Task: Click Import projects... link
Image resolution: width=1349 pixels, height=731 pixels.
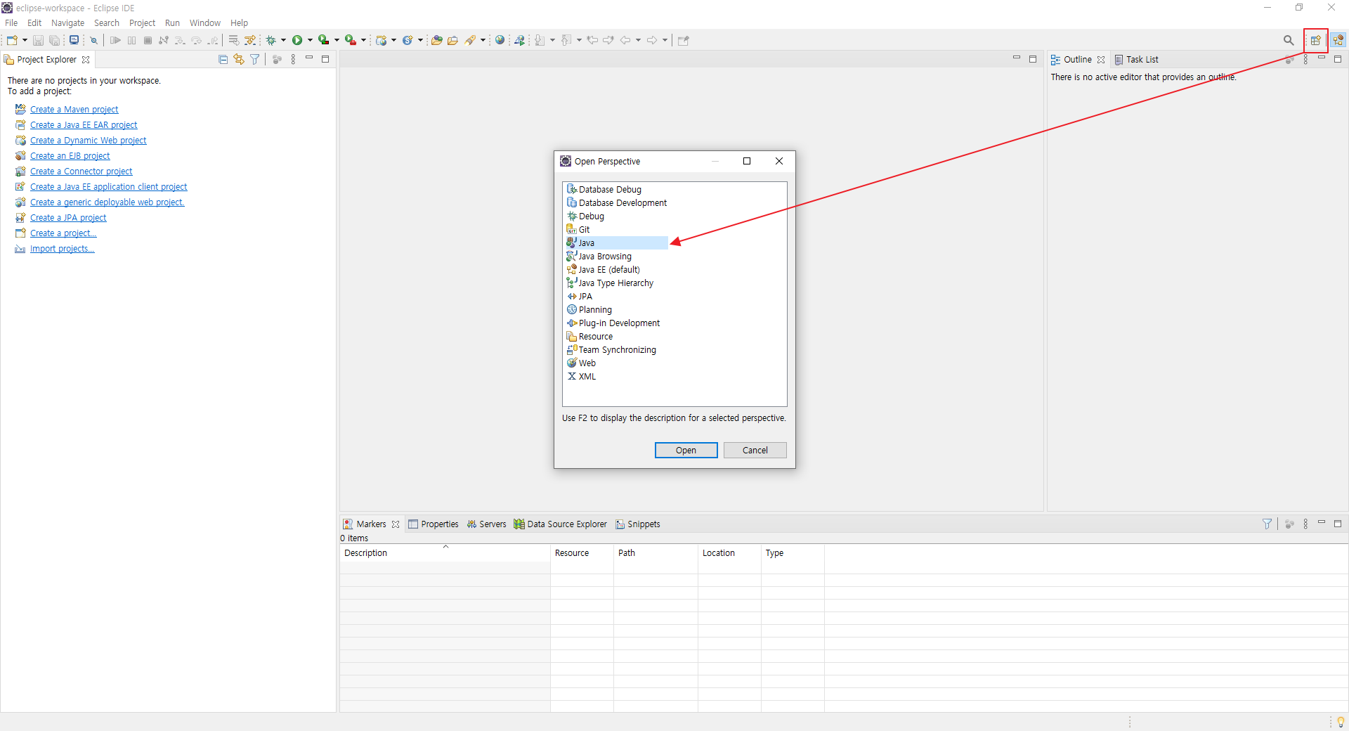Action: click(62, 249)
